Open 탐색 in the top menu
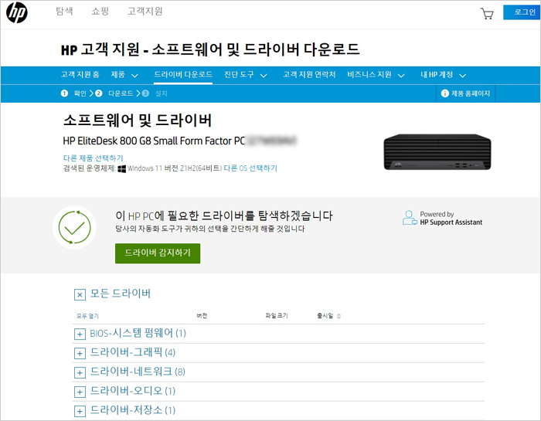Viewport: 541px width, 421px height. point(64,12)
